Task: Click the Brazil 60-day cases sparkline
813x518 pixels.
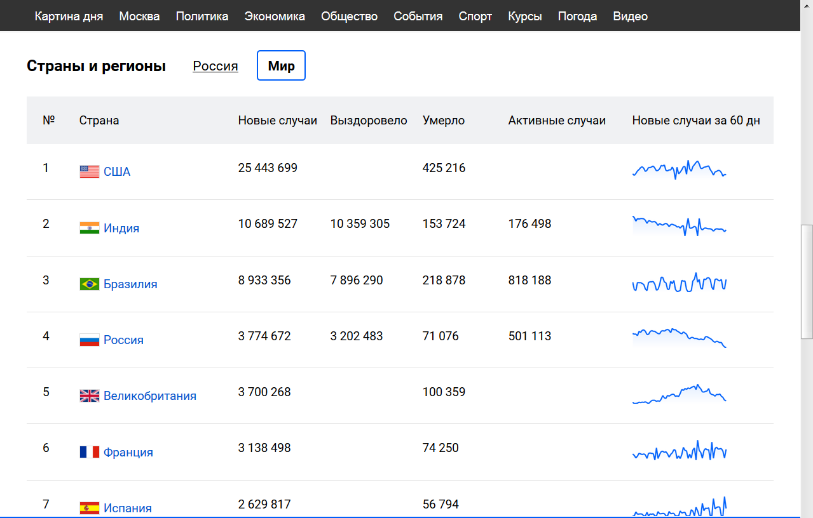Action: click(680, 282)
